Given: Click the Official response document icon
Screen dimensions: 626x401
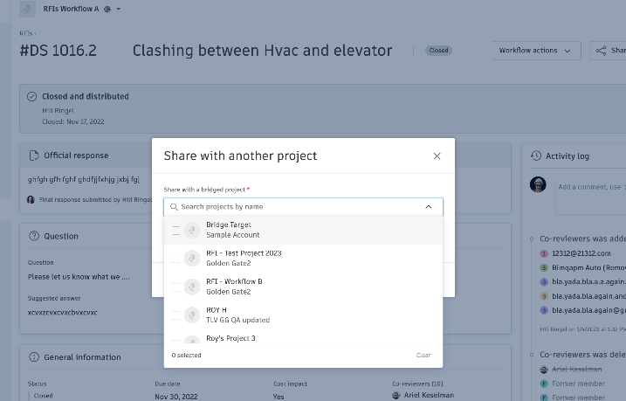Looking at the screenshot, I should pos(34,156).
